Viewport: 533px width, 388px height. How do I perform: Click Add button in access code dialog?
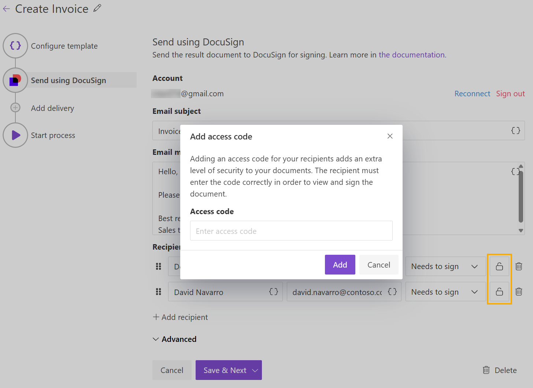pyautogui.click(x=340, y=265)
